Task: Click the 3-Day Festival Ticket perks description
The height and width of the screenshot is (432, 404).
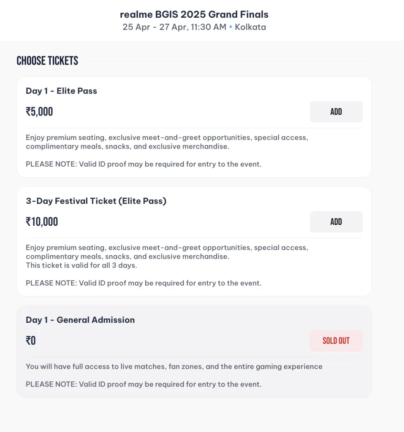Action: [167, 252]
